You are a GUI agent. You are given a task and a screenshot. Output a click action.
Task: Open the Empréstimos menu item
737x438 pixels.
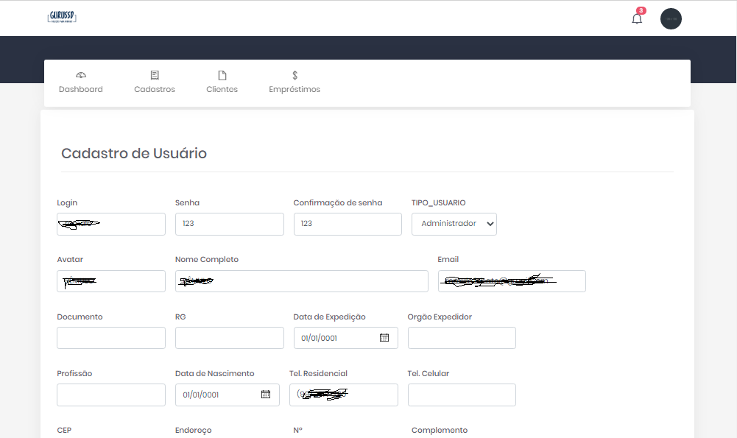295,89
